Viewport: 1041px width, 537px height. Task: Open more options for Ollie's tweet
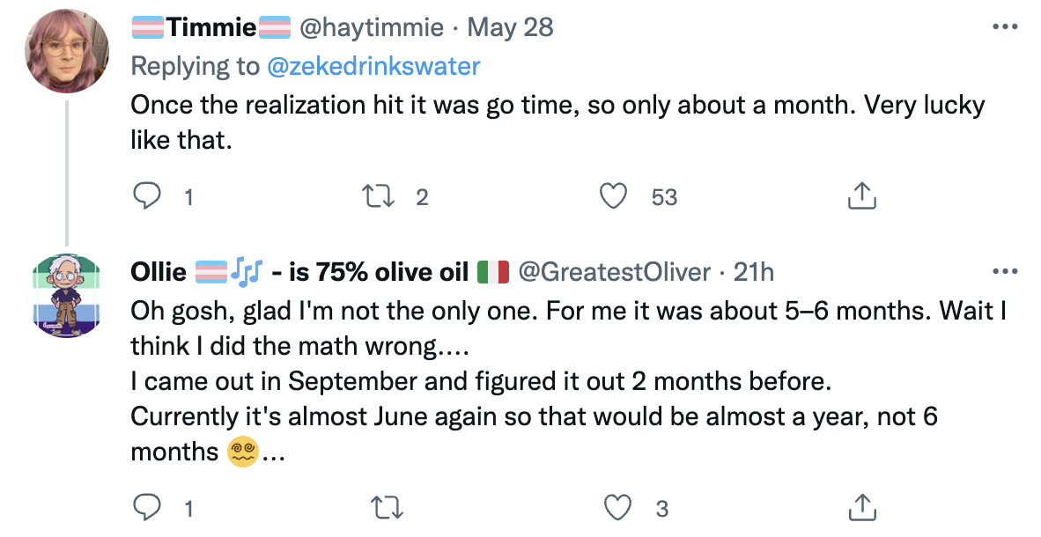pos(1005,272)
